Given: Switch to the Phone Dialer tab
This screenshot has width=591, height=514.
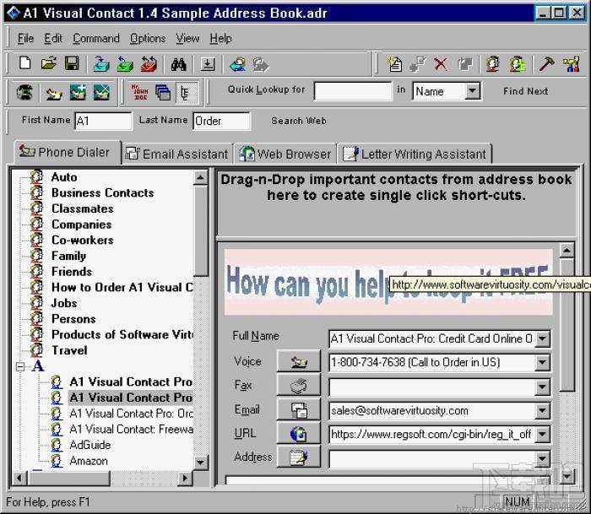Looking at the screenshot, I should 67,152.
